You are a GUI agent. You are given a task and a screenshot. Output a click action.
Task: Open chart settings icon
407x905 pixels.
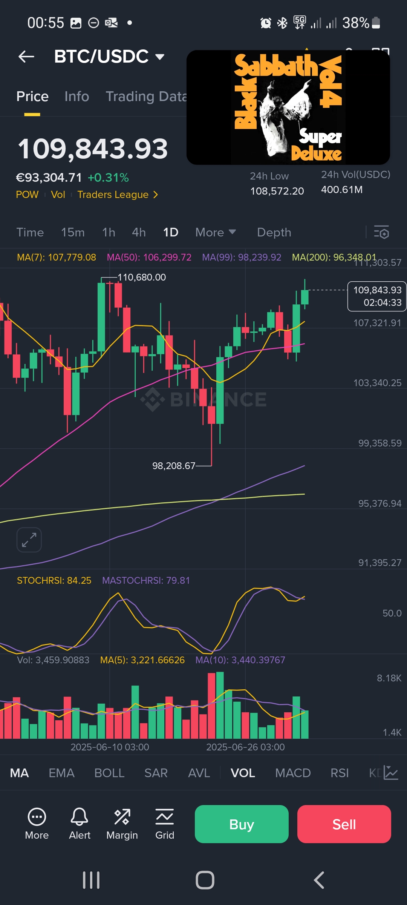coord(381,232)
